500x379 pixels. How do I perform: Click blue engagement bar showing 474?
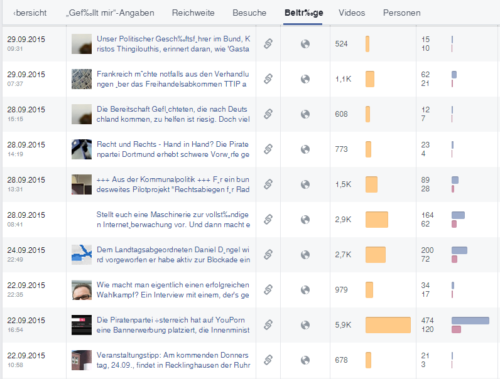point(470,321)
